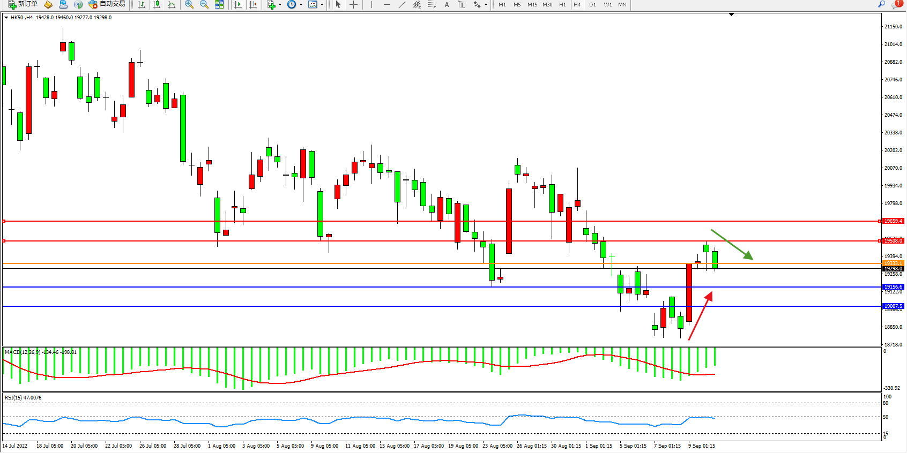Toggle AutoTrading (自动交易) button
Image resolution: width=907 pixels, height=453 pixels.
pyautogui.click(x=107, y=4)
